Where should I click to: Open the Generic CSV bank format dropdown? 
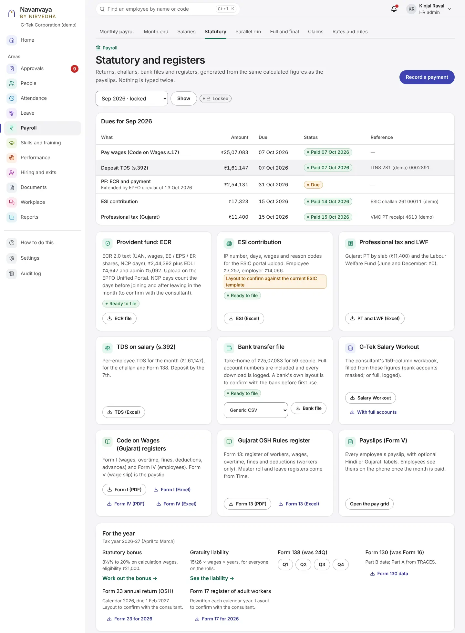coord(256,410)
